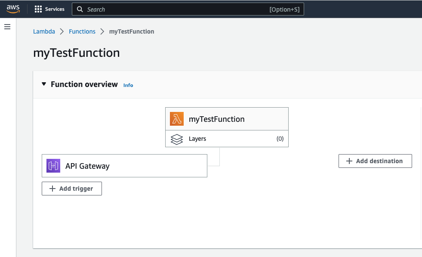Viewport: 422px width, 257px height.
Task: Click the API Gateway service icon
Action: tap(52, 165)
